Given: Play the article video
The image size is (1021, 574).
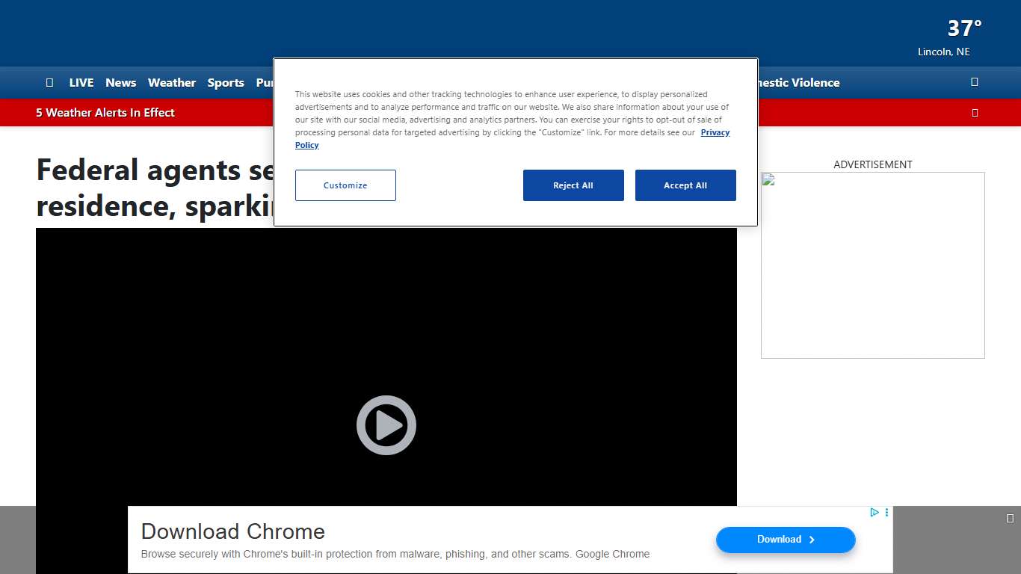Looking at the screenshot, I should tap(386, 425).
